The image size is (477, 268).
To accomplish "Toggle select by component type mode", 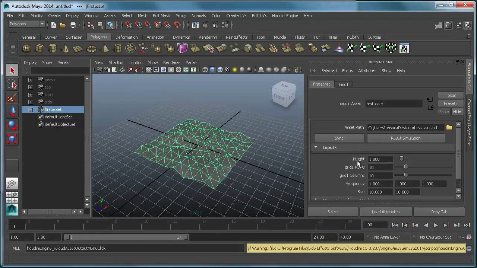I will (x=110, y=25).
